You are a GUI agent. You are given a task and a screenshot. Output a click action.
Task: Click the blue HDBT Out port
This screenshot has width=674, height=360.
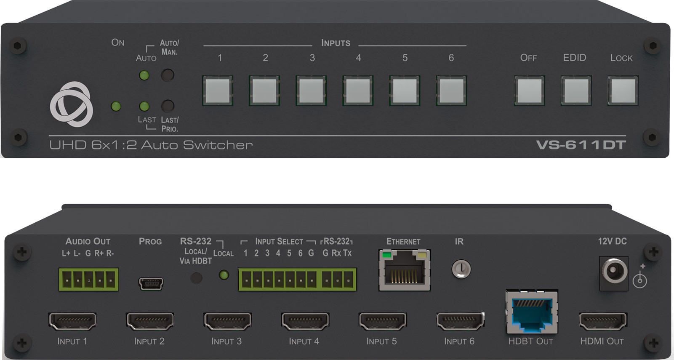pos(532,312)
